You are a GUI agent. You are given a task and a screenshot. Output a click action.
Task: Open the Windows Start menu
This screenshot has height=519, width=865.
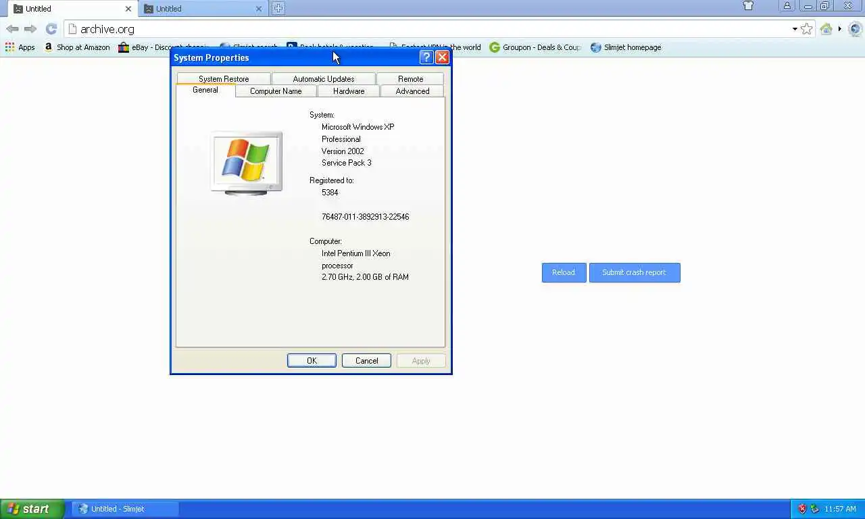32,509
